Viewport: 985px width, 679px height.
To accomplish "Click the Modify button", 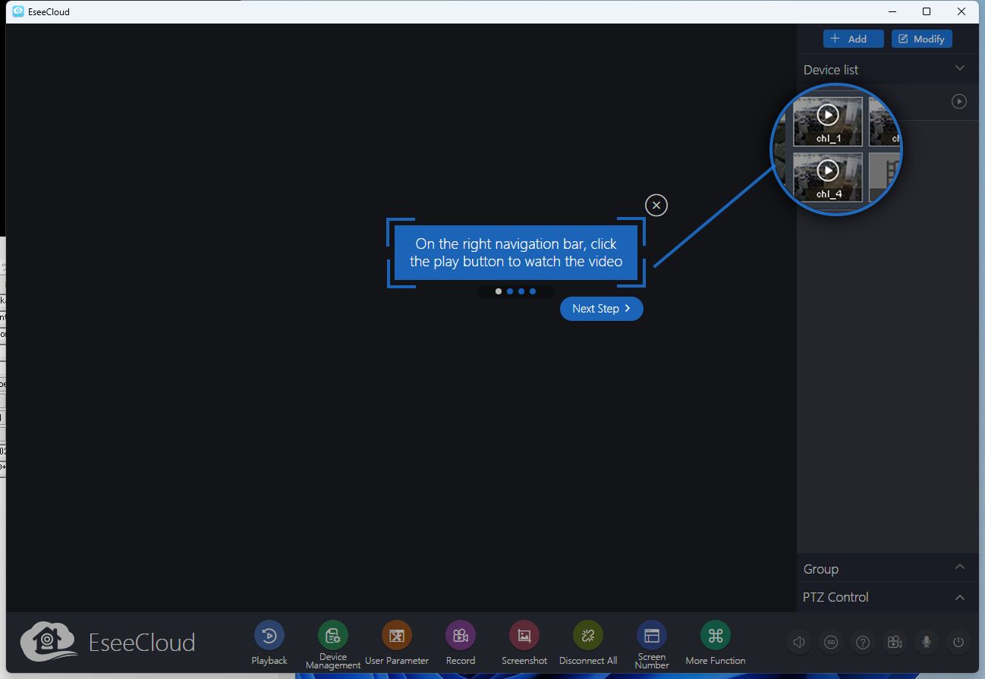I will [921, 39].
